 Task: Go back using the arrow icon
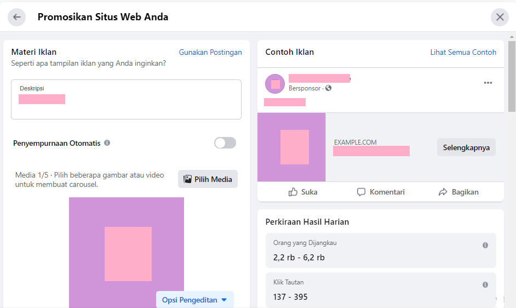coord(17,17)
